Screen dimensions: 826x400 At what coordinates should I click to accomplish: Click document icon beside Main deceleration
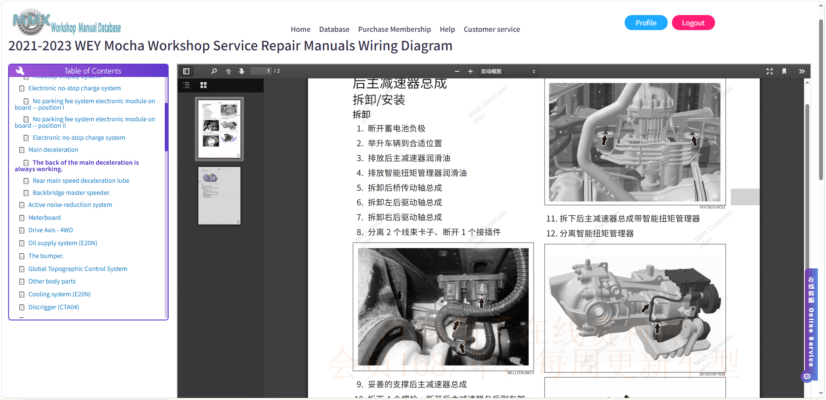22,150
